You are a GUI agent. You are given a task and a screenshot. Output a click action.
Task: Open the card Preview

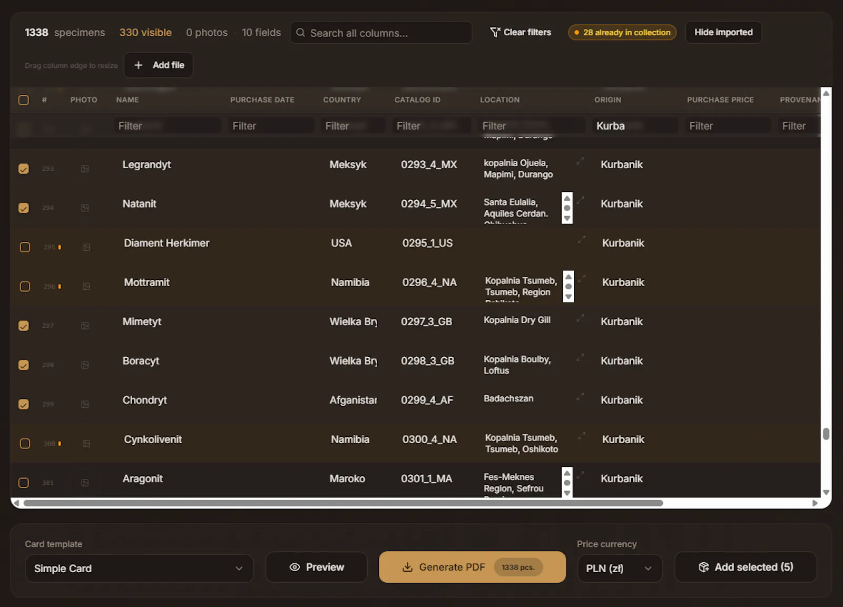tap(317, 567)
